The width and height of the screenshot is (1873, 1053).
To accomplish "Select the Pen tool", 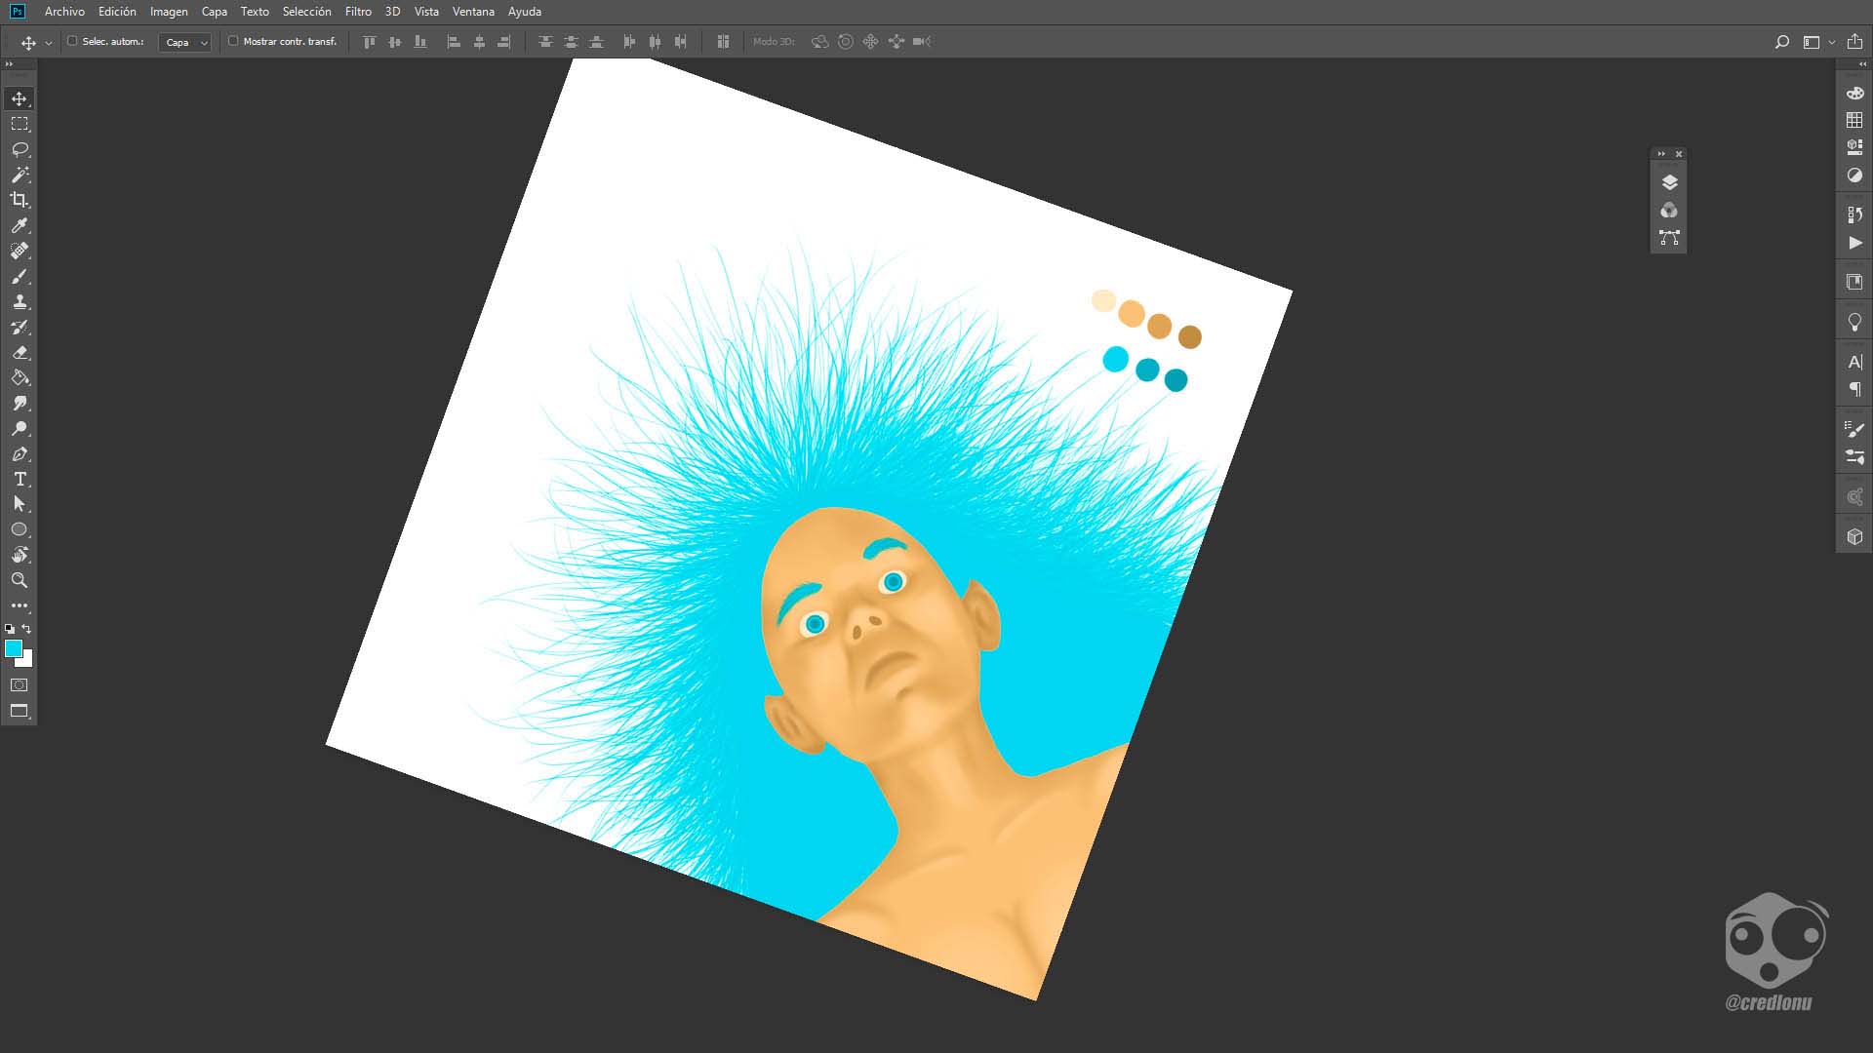I will coord(20,454).
